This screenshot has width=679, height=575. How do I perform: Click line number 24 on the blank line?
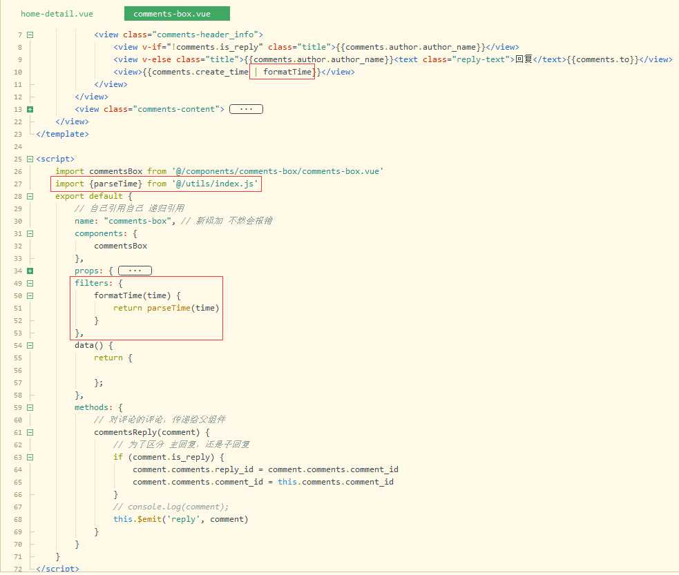tap(18, 146)
